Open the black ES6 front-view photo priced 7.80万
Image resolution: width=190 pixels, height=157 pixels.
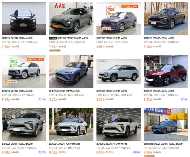coord(24,19)
